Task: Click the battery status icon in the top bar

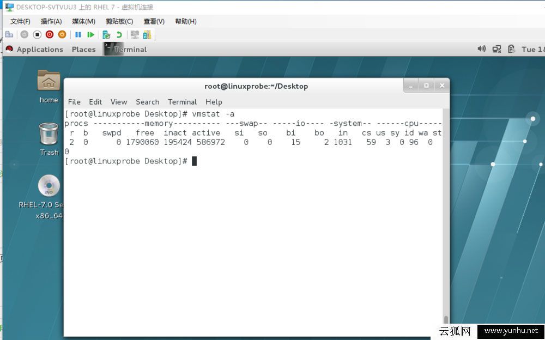Action: [x=511, y=48]
